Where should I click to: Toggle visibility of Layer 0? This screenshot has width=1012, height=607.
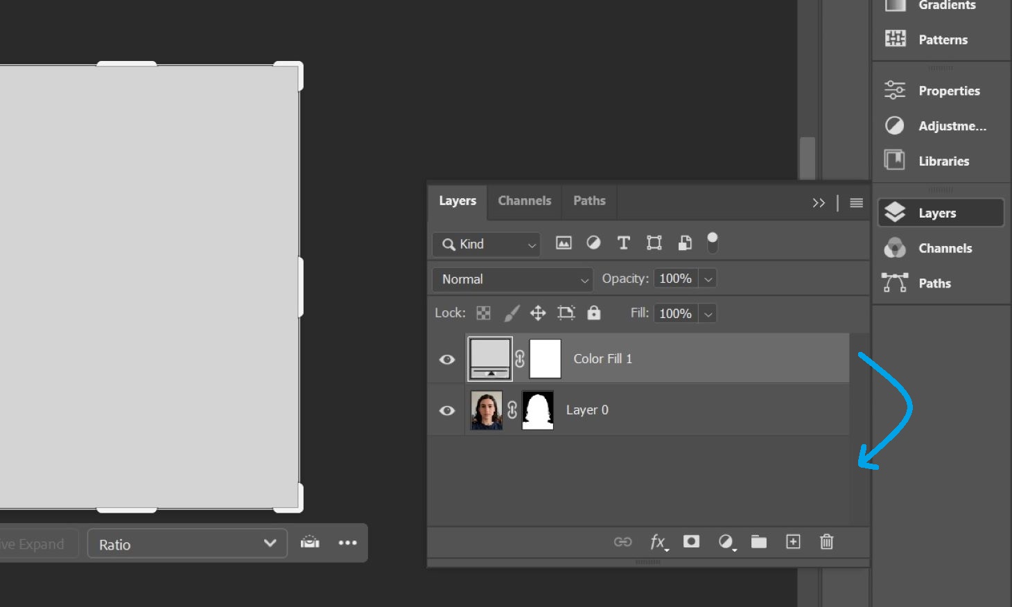pos(446,410)
